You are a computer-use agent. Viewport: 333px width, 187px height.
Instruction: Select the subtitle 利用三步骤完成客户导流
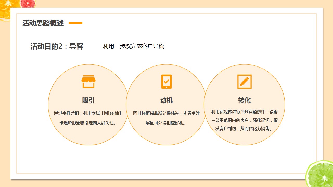133,46
